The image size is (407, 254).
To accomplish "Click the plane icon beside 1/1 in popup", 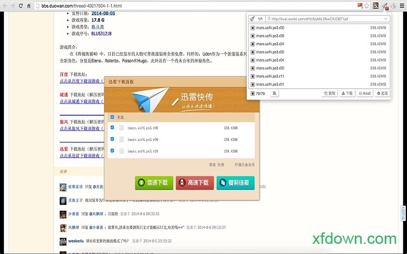I will pos(252,19).
